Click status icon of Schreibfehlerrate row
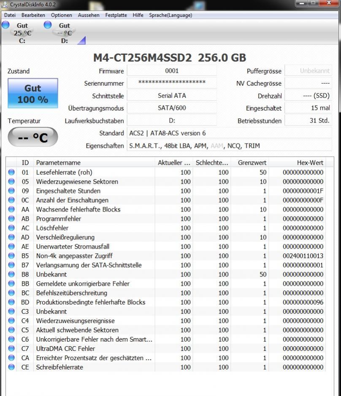Screen dimensions: 341x396 [x=11, y=367]
